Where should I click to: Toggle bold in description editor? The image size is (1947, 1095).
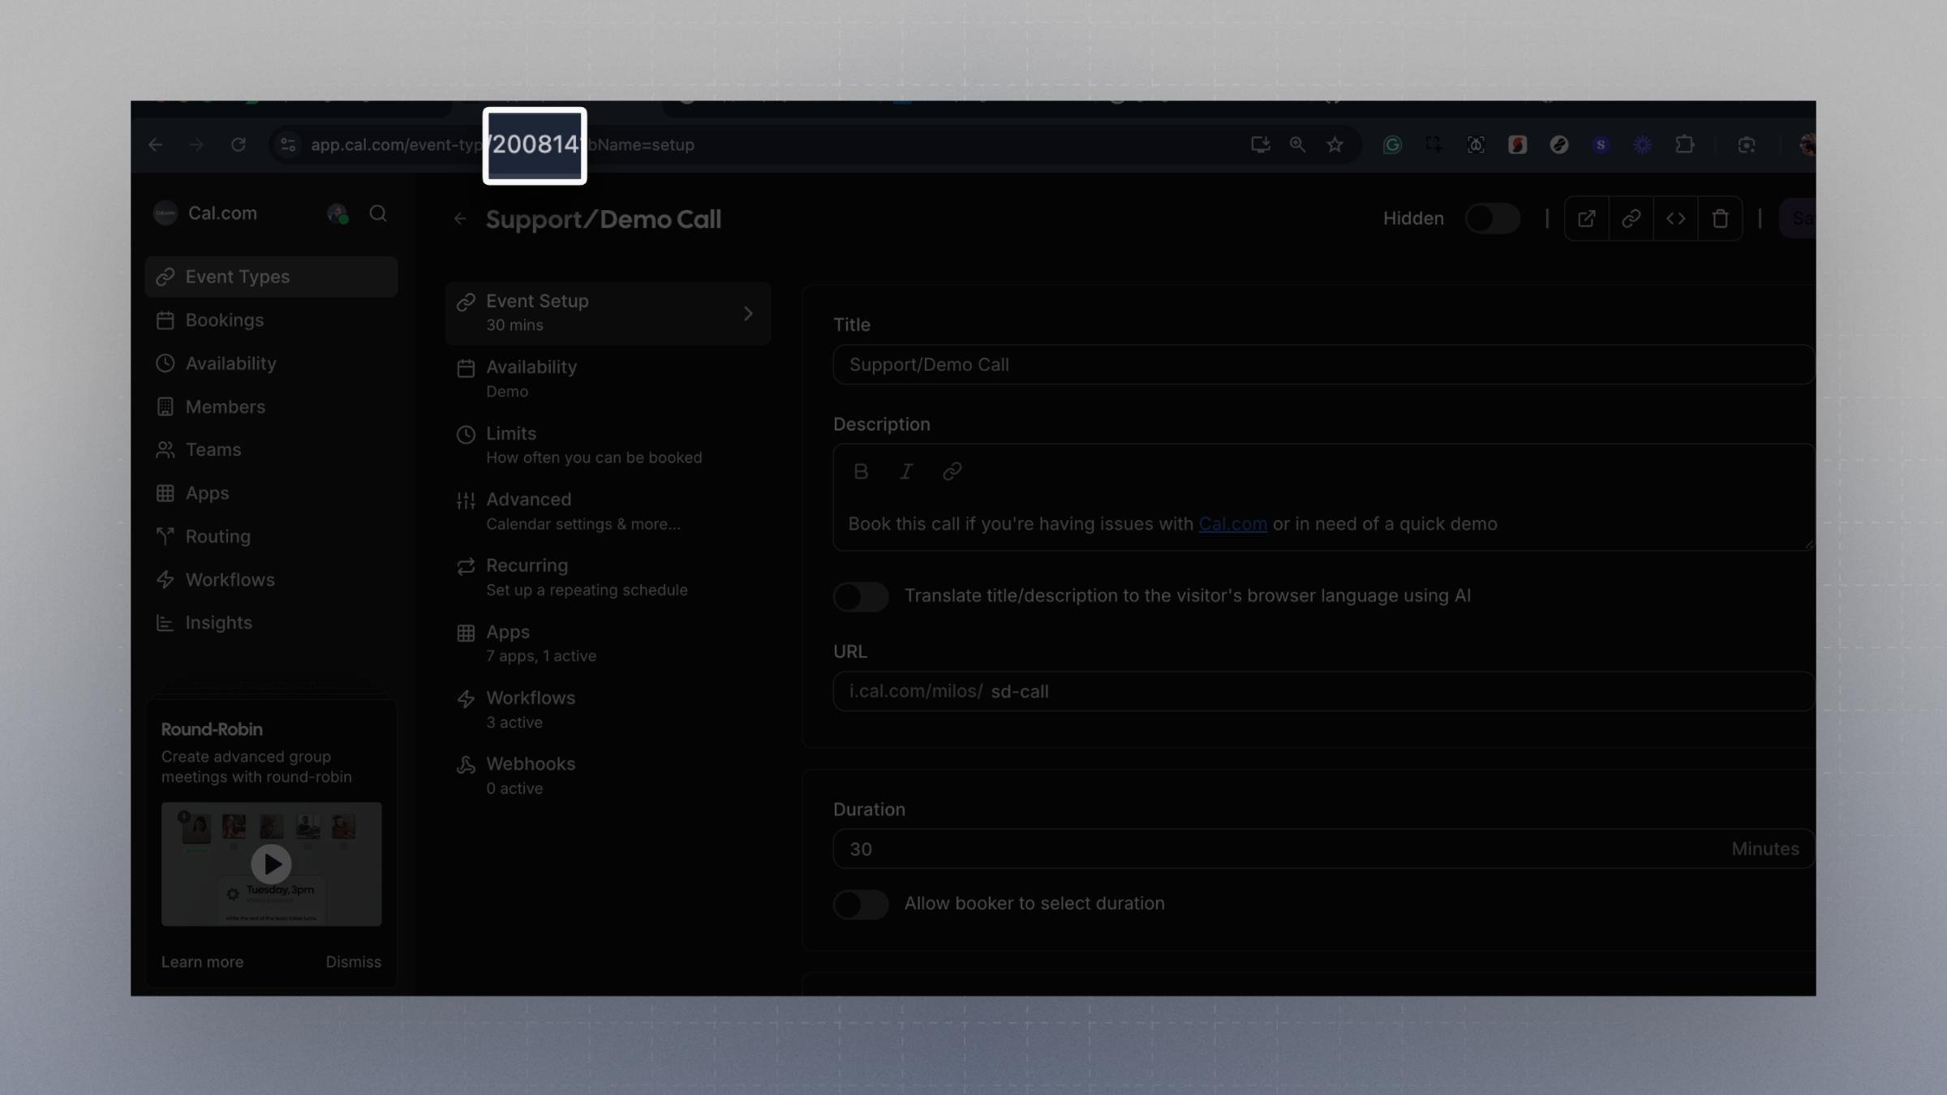pyautogui.click(x=861, y=471)
